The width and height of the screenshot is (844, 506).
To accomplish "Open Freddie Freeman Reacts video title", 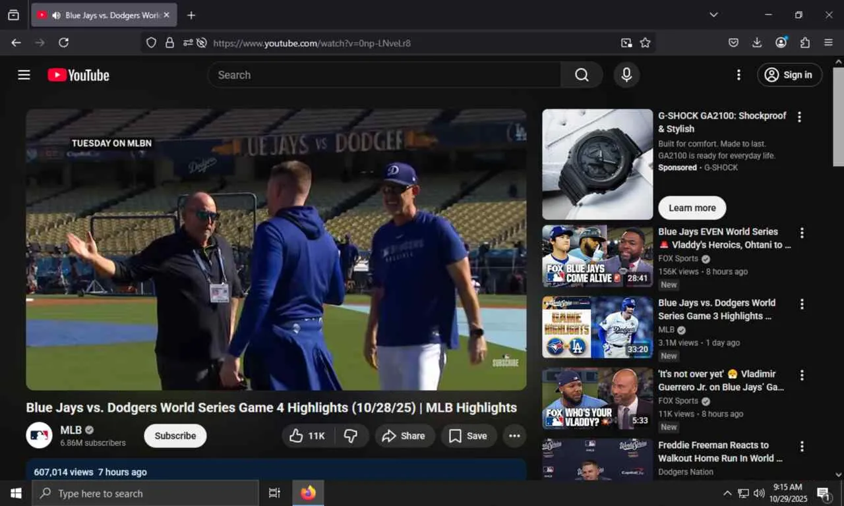I will pos(721,452).
